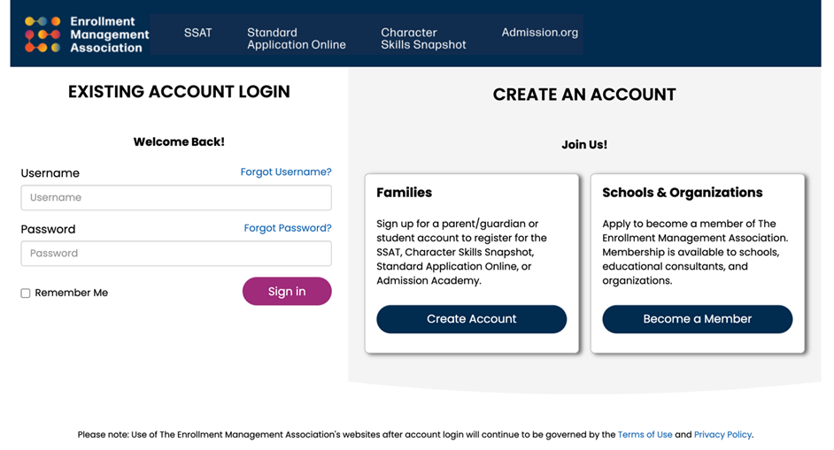
Task: Click the Forgot Password? link
Action: (x=288, y=228)
